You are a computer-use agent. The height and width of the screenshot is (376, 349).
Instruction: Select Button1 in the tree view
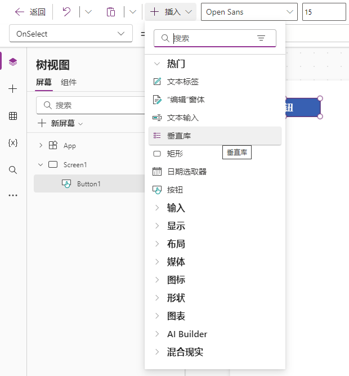coord(90,183)
